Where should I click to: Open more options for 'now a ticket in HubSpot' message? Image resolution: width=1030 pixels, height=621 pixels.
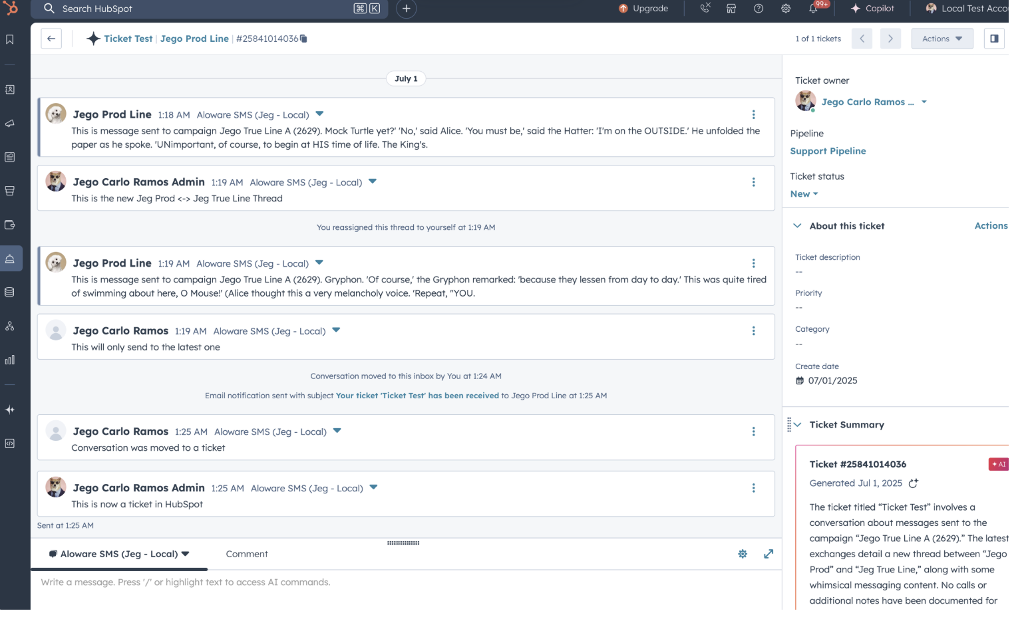point(753,488)
